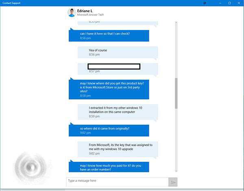Click the title bar icon left of minimize
The image size is (244, 191).
pyautogui.click(x=205, y=3)
